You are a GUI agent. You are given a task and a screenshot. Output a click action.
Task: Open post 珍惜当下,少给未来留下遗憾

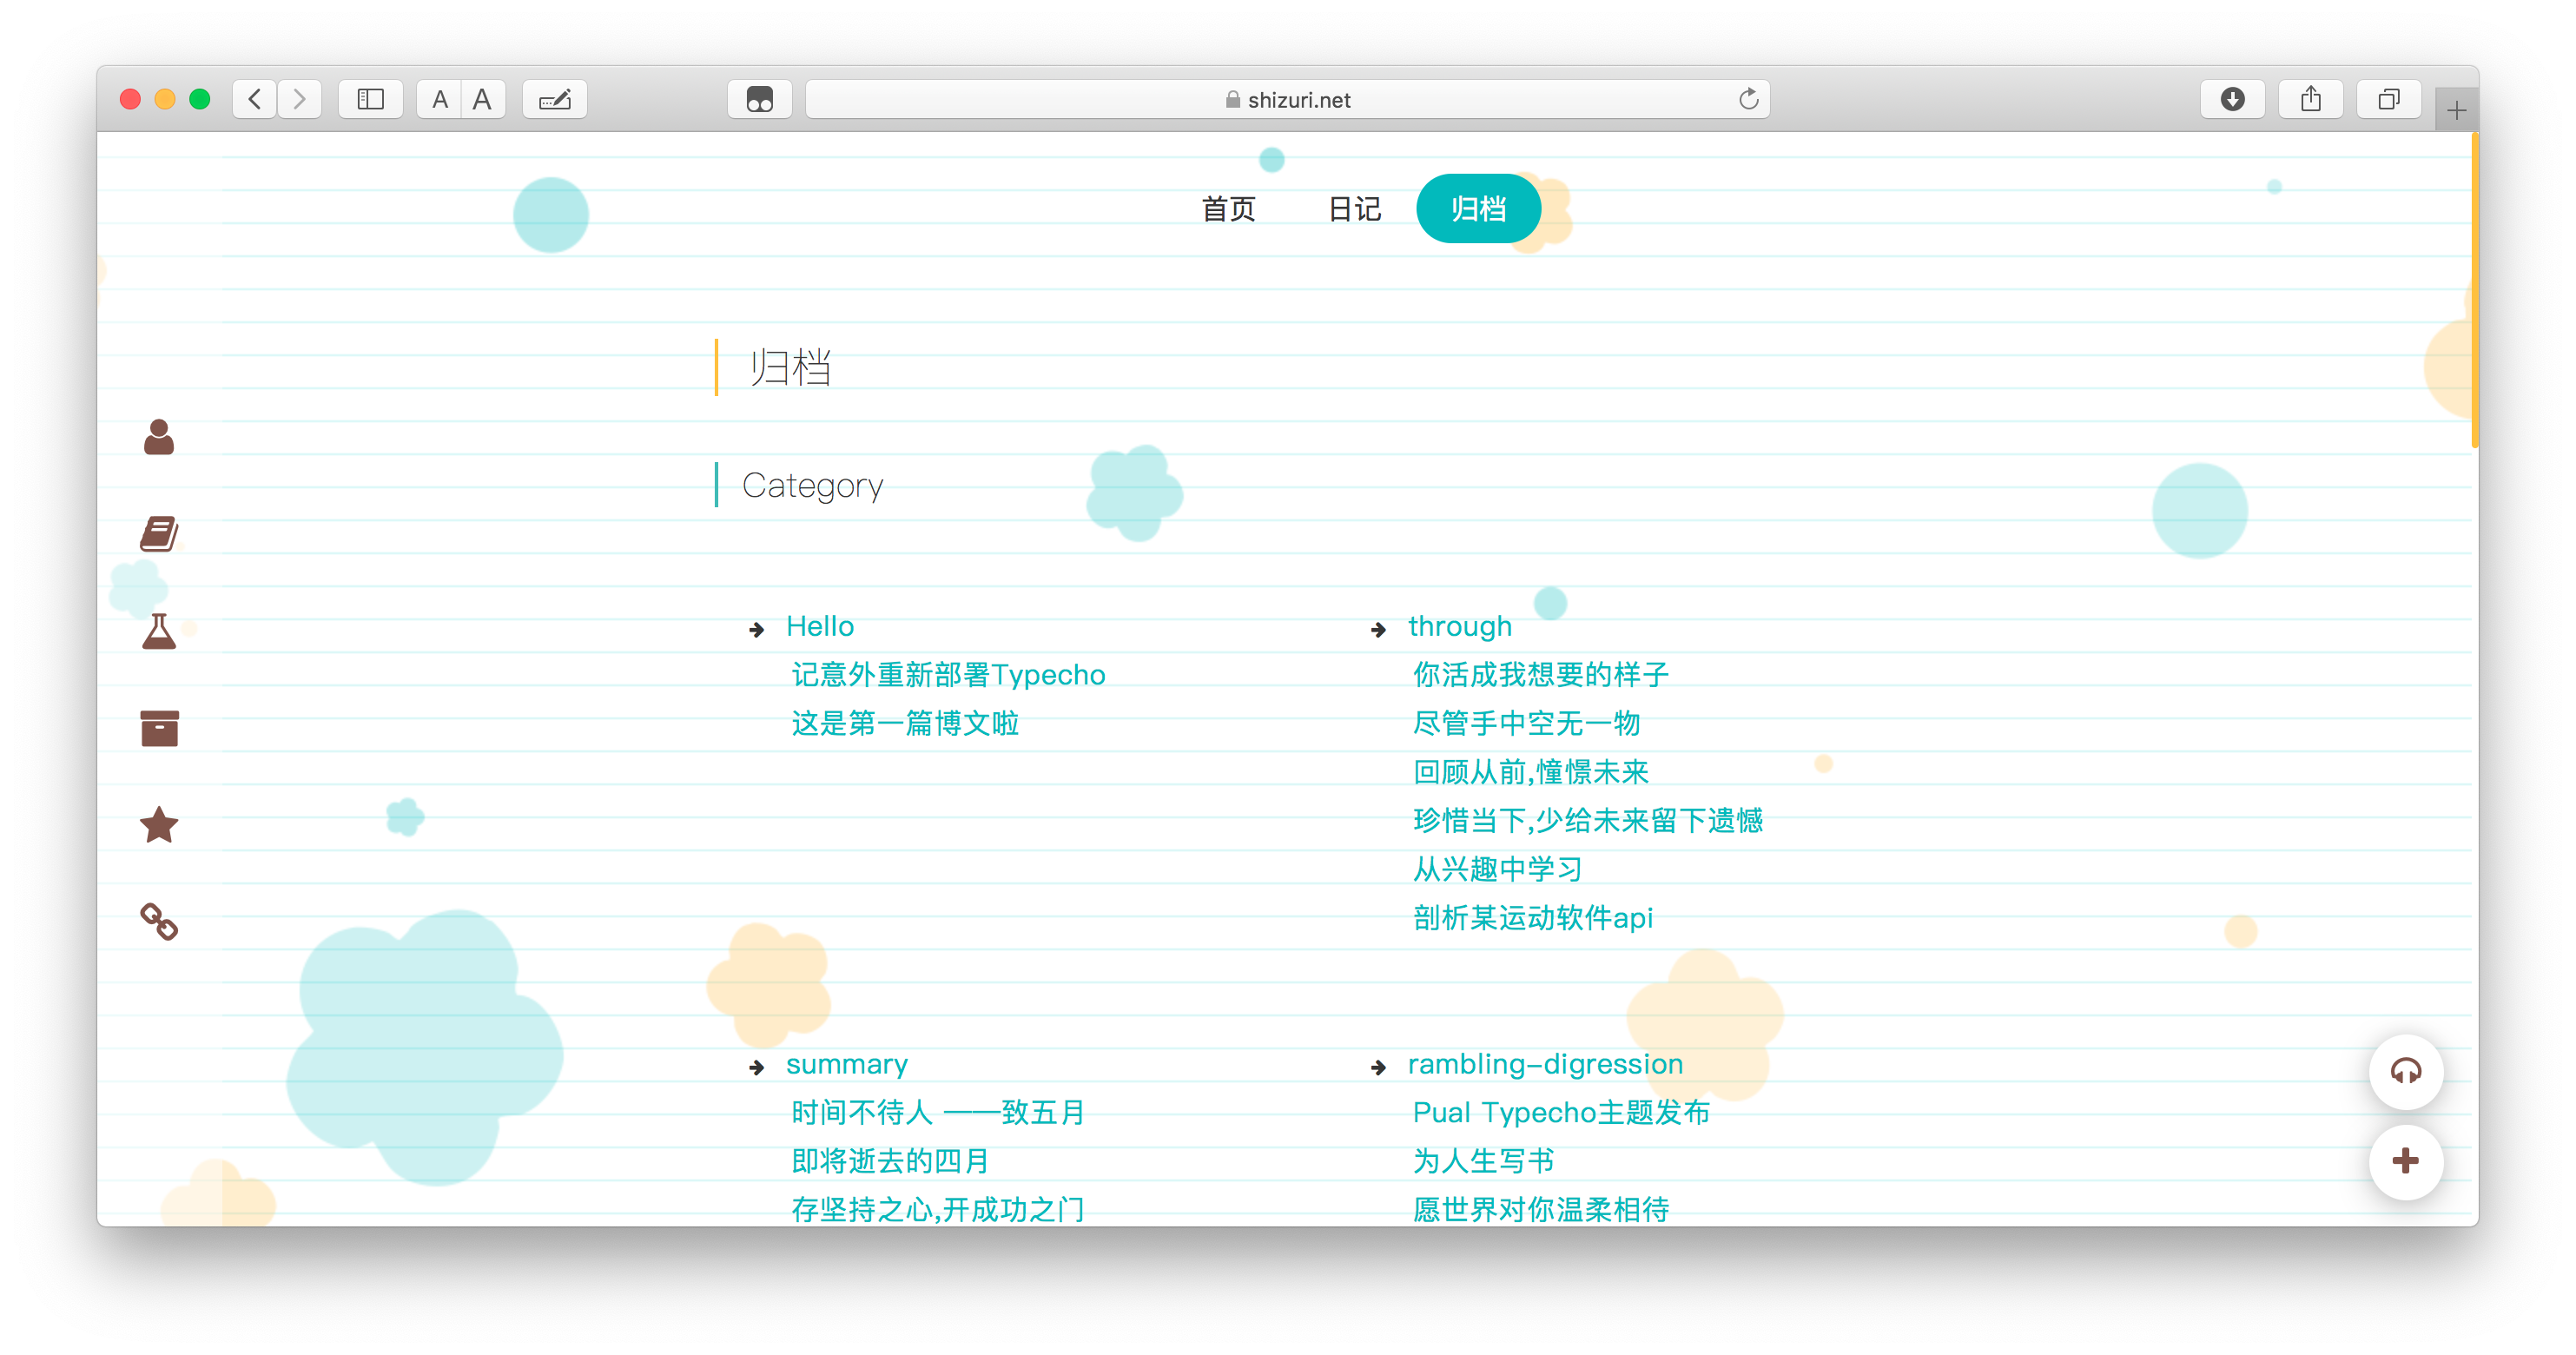[x=1588, y=820]
